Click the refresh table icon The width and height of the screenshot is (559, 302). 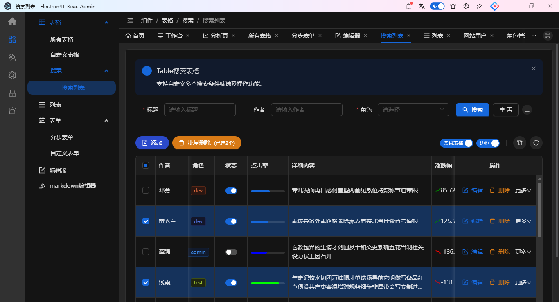click(536, 143)
